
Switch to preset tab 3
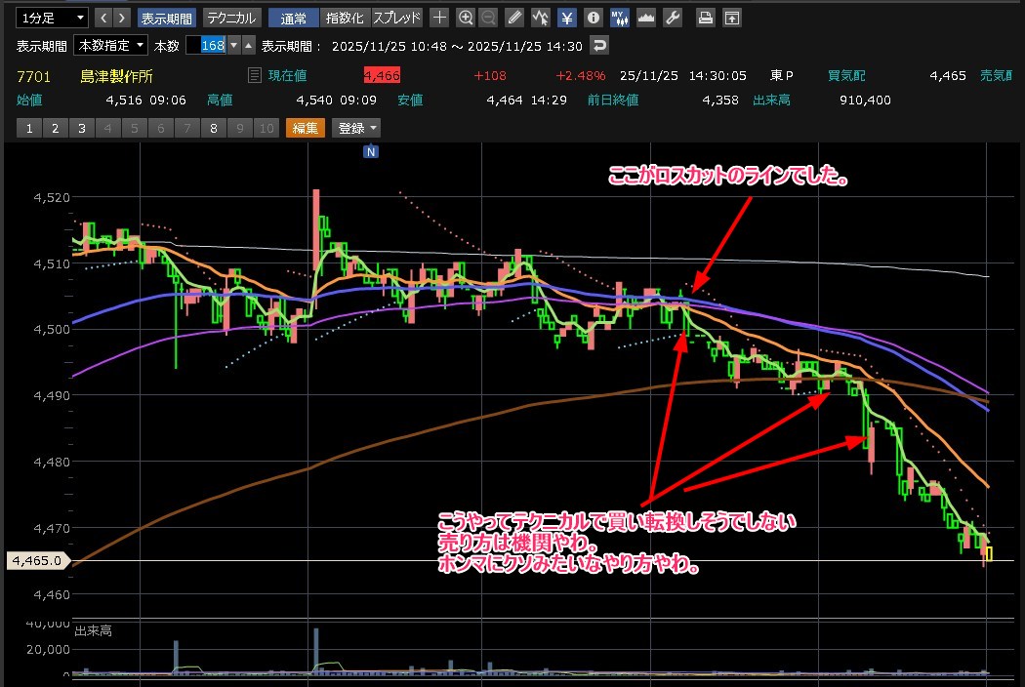[x=82, y=128]
